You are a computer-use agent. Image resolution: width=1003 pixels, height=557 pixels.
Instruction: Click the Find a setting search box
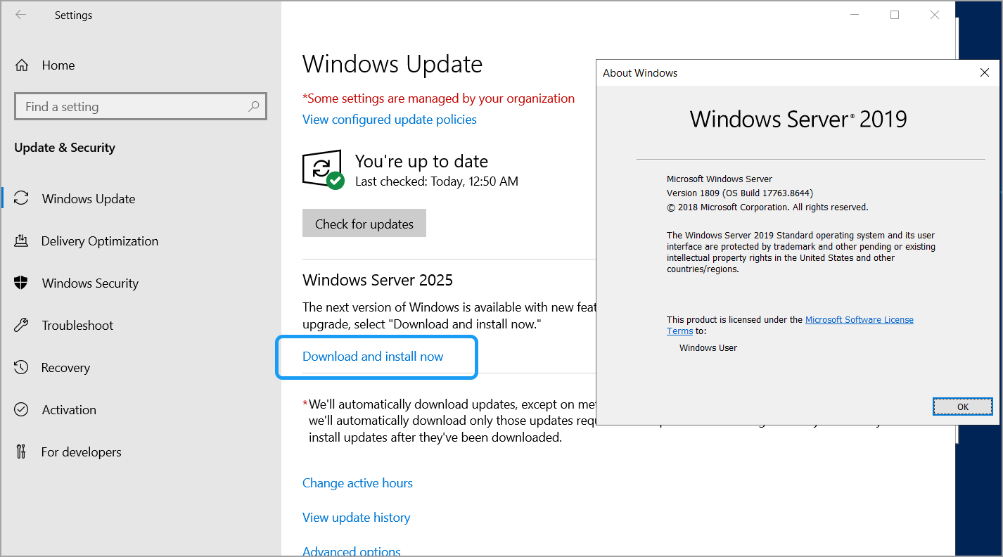[x=141, y=107]
